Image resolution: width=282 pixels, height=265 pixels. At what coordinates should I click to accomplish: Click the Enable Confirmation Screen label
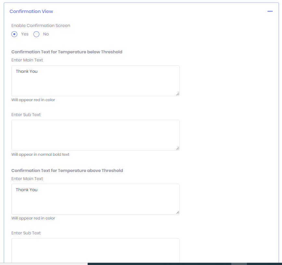(41, 25)
